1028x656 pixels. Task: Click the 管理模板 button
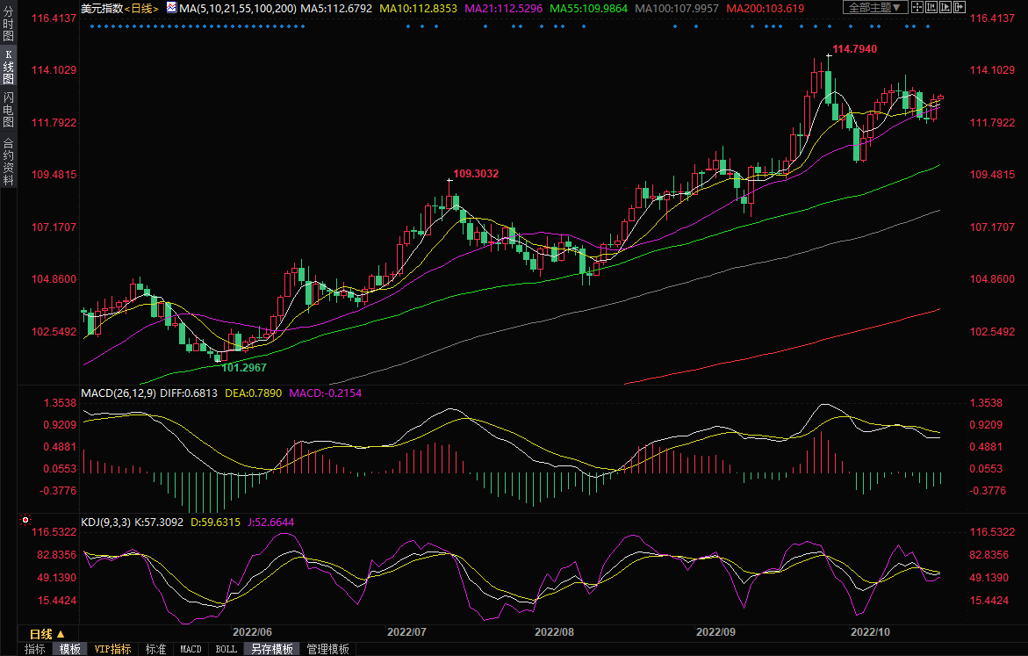point(327,649)
